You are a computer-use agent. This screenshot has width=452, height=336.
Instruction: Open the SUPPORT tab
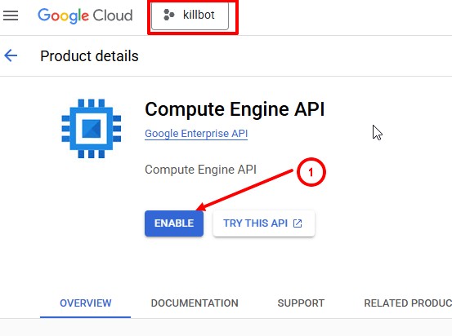[x=301, y=303]
